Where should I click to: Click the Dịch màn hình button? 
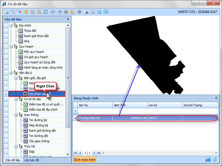pyautogui.click(x=85, y=160)
